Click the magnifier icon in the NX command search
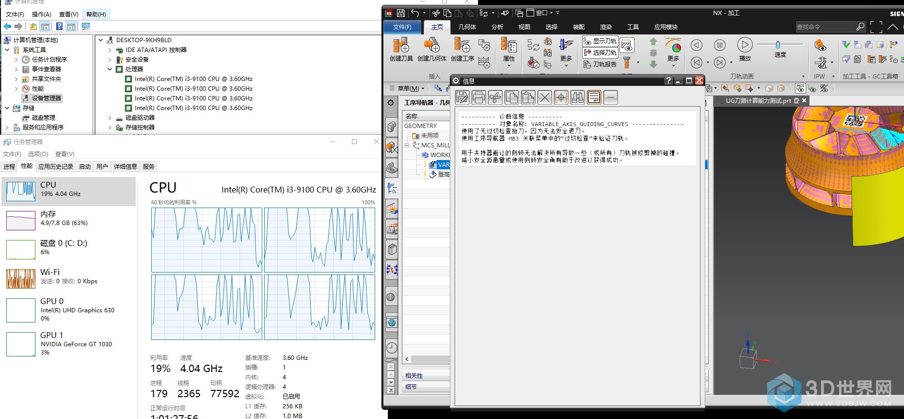This screenshot has width=904, height=419. point(860,27)
